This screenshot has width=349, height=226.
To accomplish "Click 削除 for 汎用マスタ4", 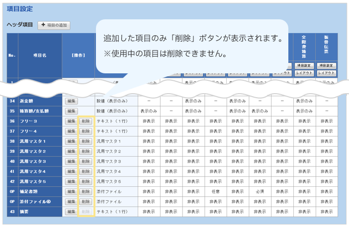I will tap(86, 171).
